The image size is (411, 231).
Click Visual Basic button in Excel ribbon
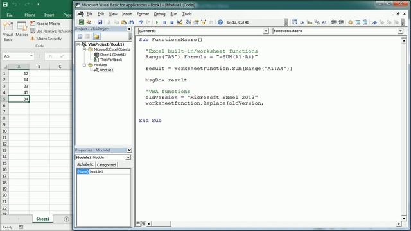coord(8,31)
